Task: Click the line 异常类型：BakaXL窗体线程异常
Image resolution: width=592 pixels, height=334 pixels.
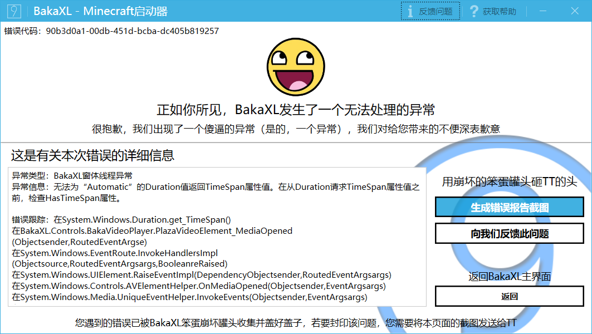Action: point(72,175)
